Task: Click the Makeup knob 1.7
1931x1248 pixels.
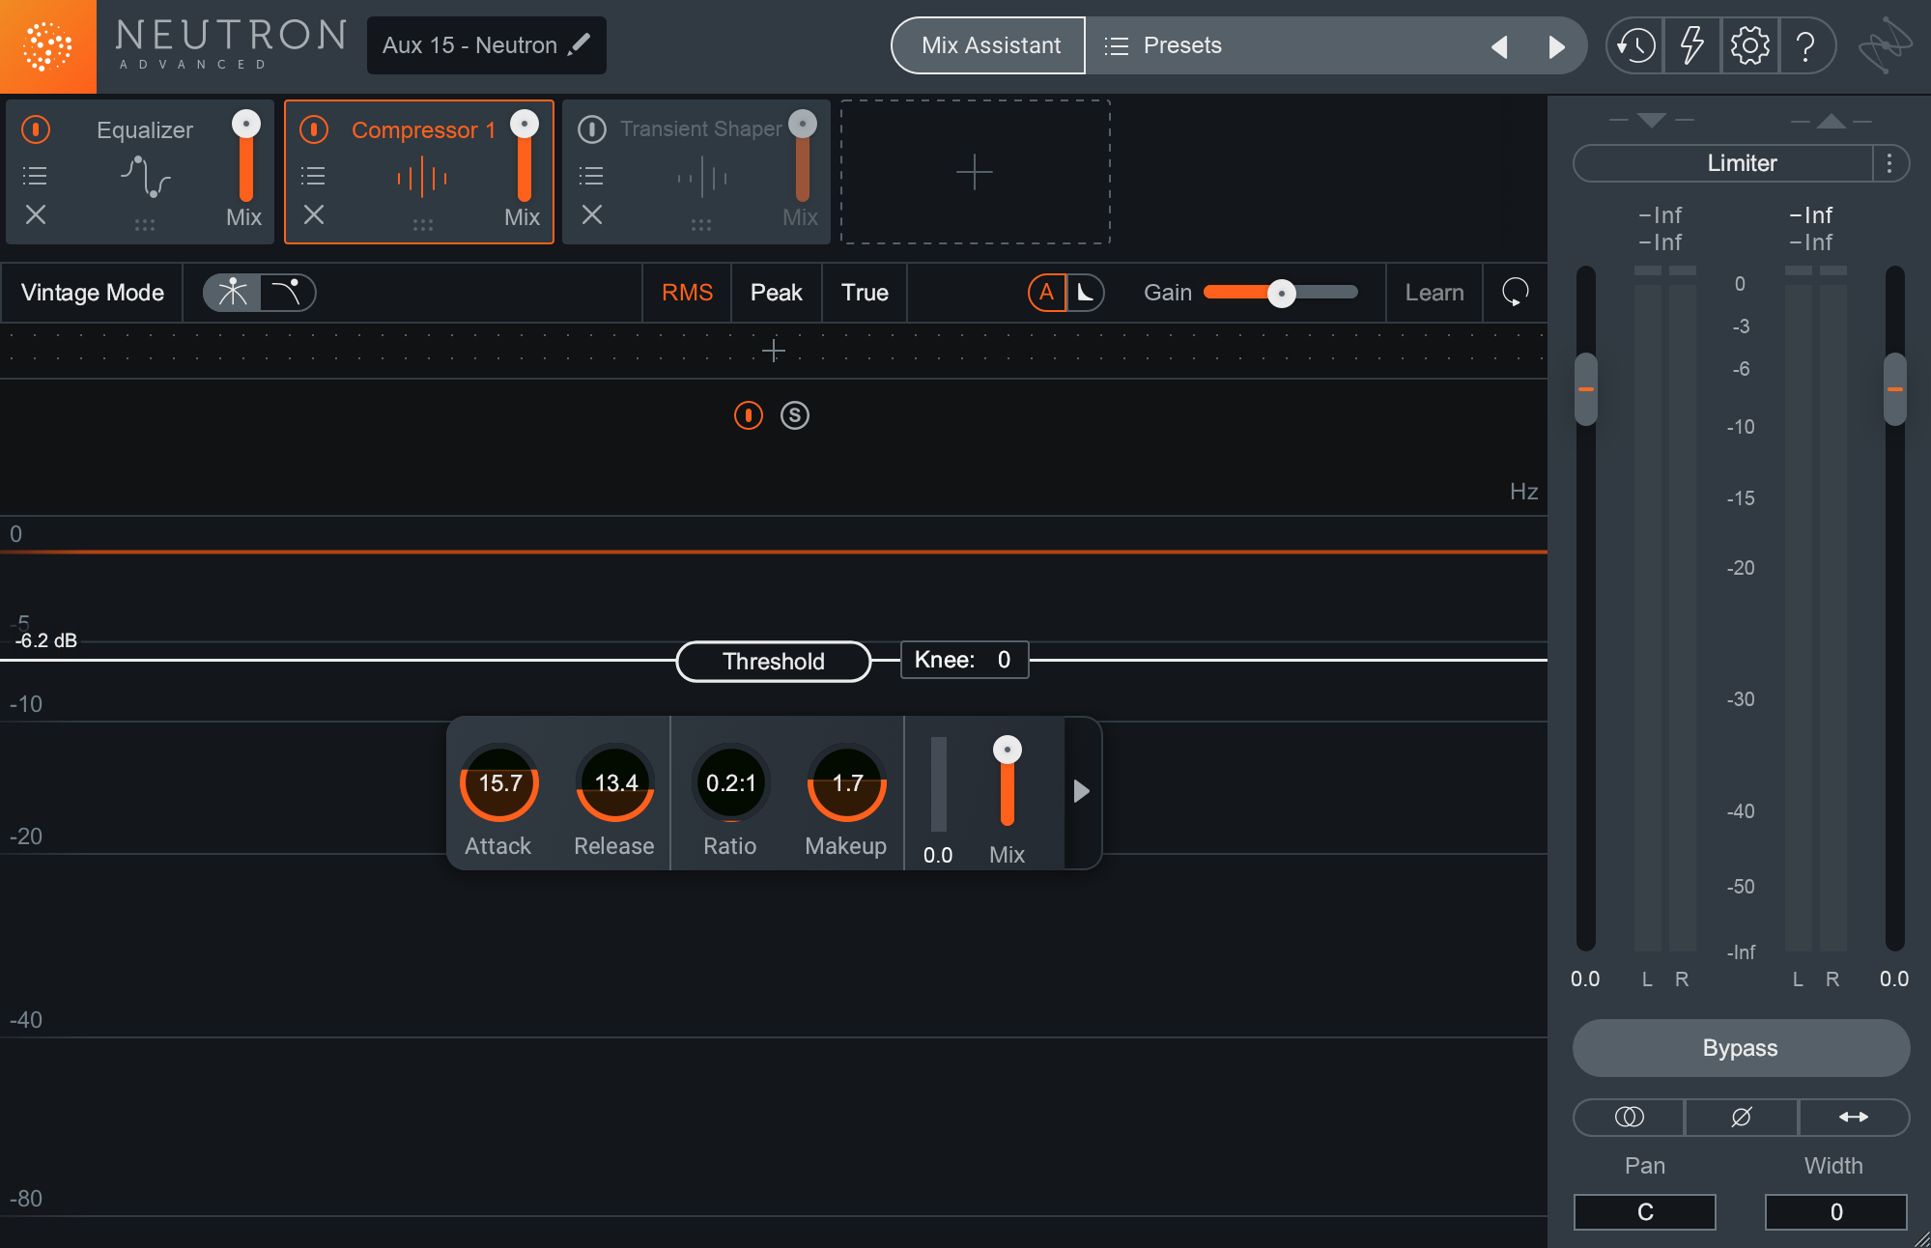Action: pyautogui.click(x=847, y=782)
